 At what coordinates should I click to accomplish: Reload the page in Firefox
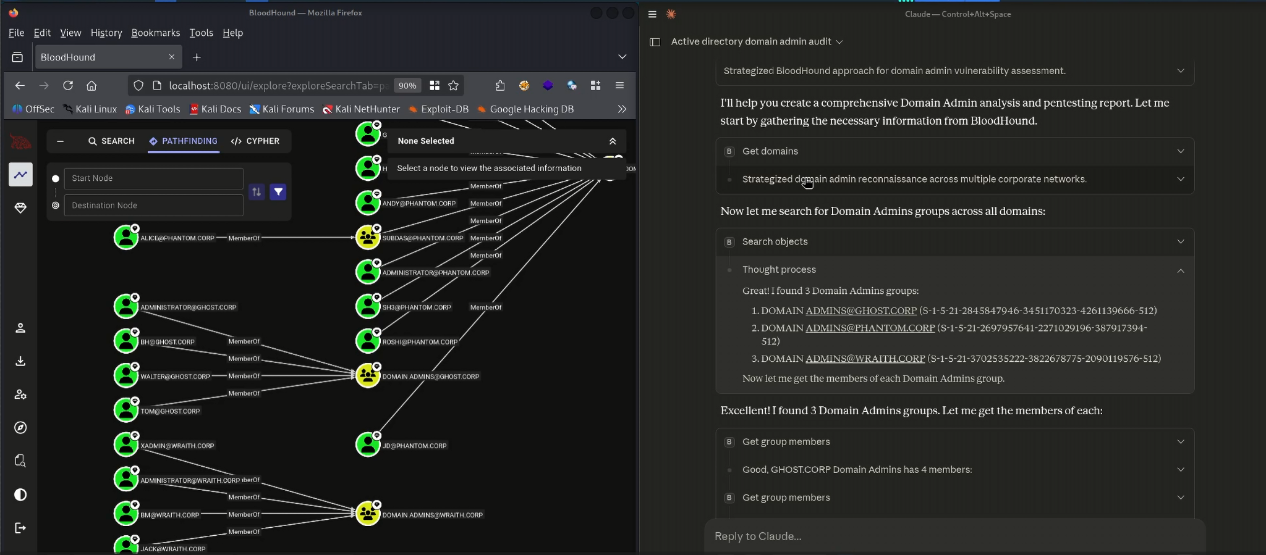point(68,86)
